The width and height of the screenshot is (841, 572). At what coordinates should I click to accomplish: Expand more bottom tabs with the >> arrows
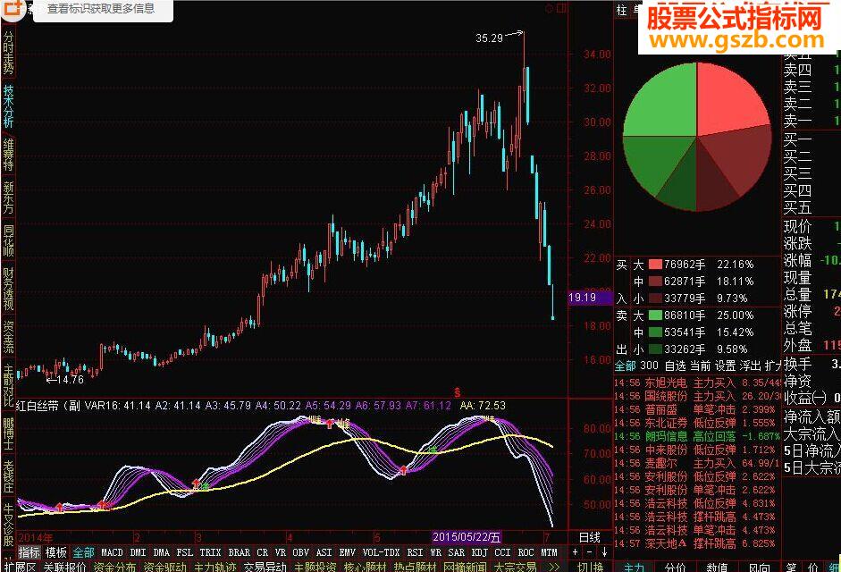click(555, 567)
